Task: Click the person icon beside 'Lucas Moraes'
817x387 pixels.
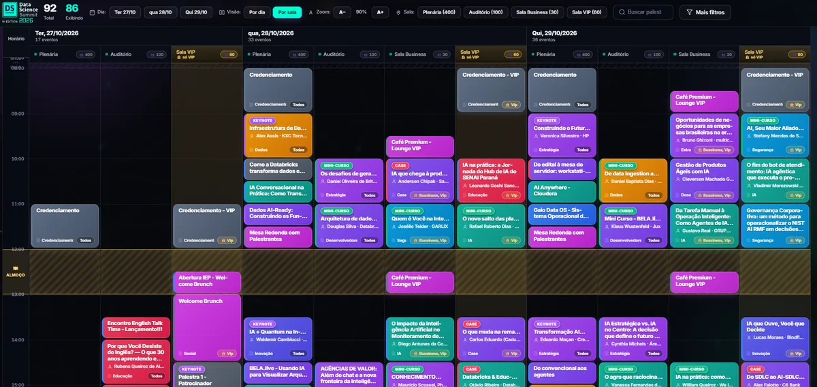Action: click(x=748, y=337)
